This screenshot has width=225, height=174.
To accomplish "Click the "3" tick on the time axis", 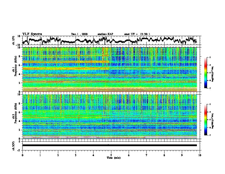I will tap(76, 155).
